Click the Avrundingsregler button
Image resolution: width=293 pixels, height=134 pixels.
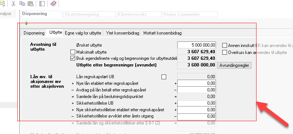click(234, 65)
